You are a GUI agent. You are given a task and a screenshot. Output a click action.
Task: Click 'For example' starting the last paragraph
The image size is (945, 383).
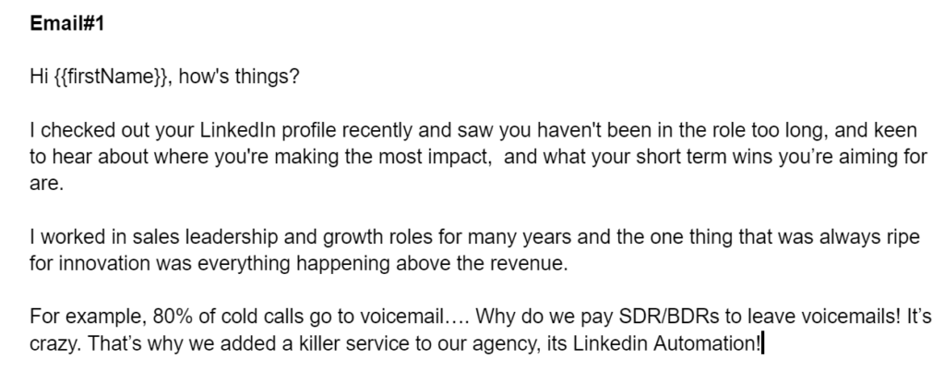(88, 317)
